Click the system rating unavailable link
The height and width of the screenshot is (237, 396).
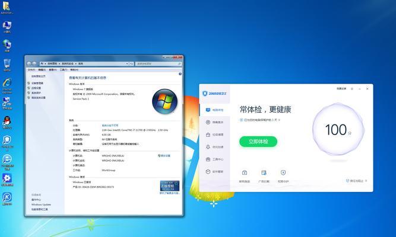[110, 125]
